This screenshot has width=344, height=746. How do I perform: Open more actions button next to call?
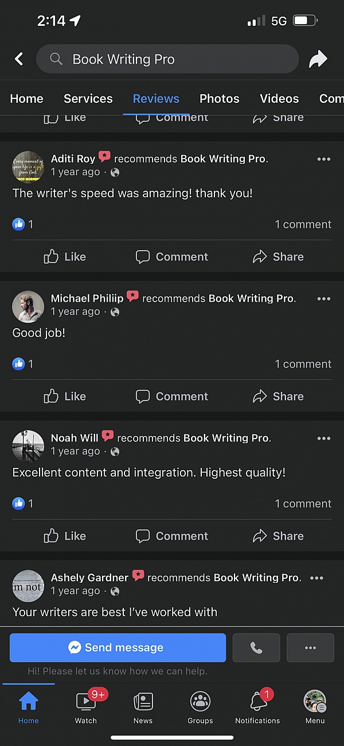310,648
